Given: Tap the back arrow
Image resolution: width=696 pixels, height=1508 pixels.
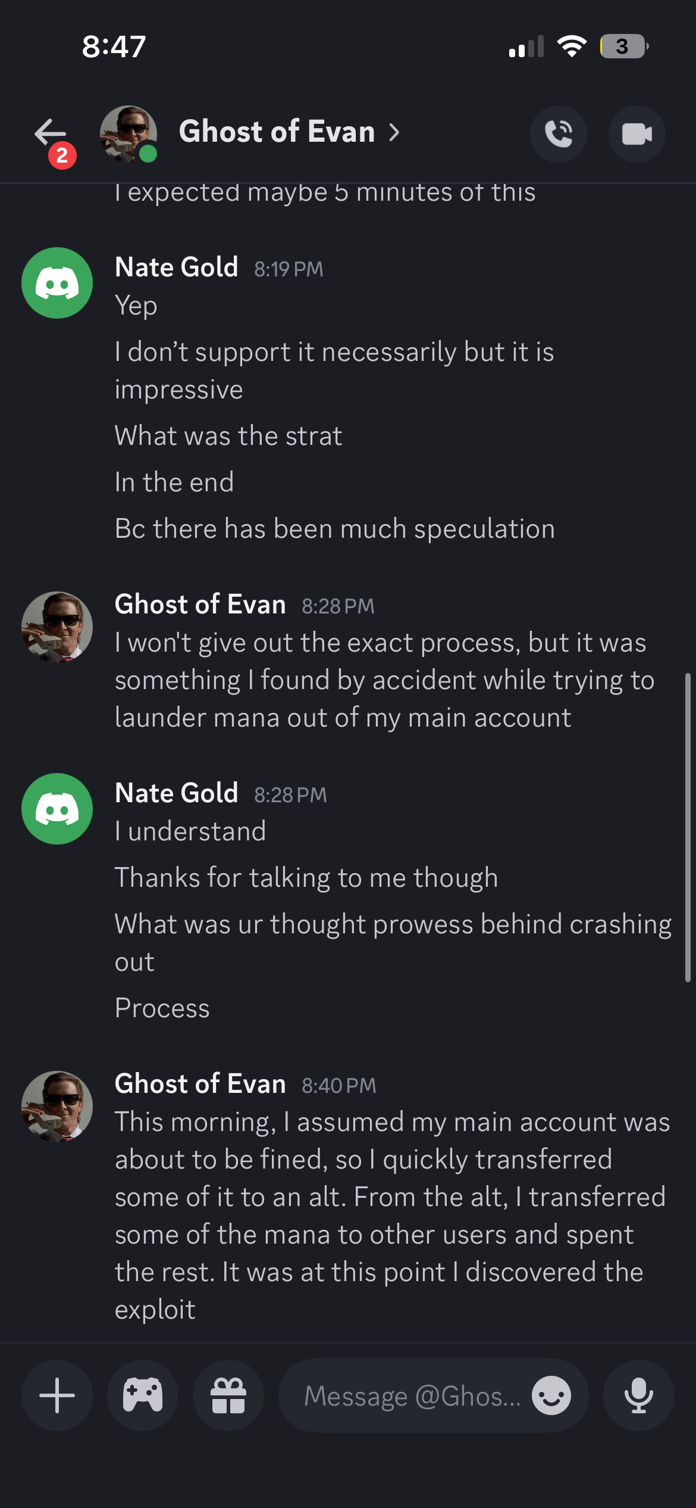Looking at the screenshot, I should click(50, 132).
